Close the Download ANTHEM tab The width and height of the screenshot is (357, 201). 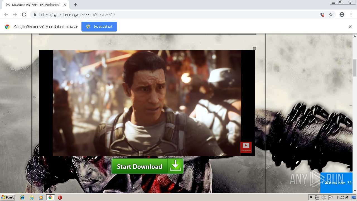click(x=65, y=5)
